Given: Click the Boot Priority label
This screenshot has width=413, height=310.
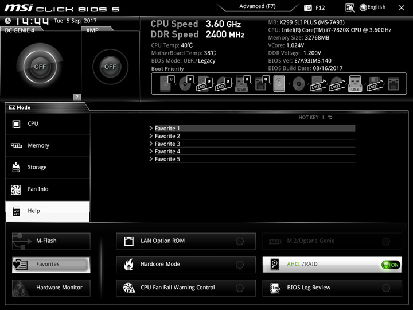Looking at the screenshot, I should (x=167, y=69).
